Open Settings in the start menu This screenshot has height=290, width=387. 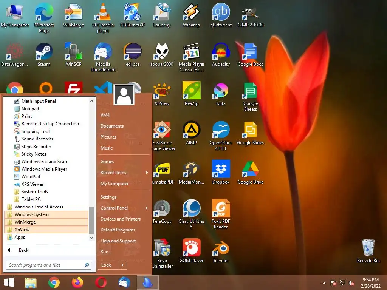pos(108,197)
